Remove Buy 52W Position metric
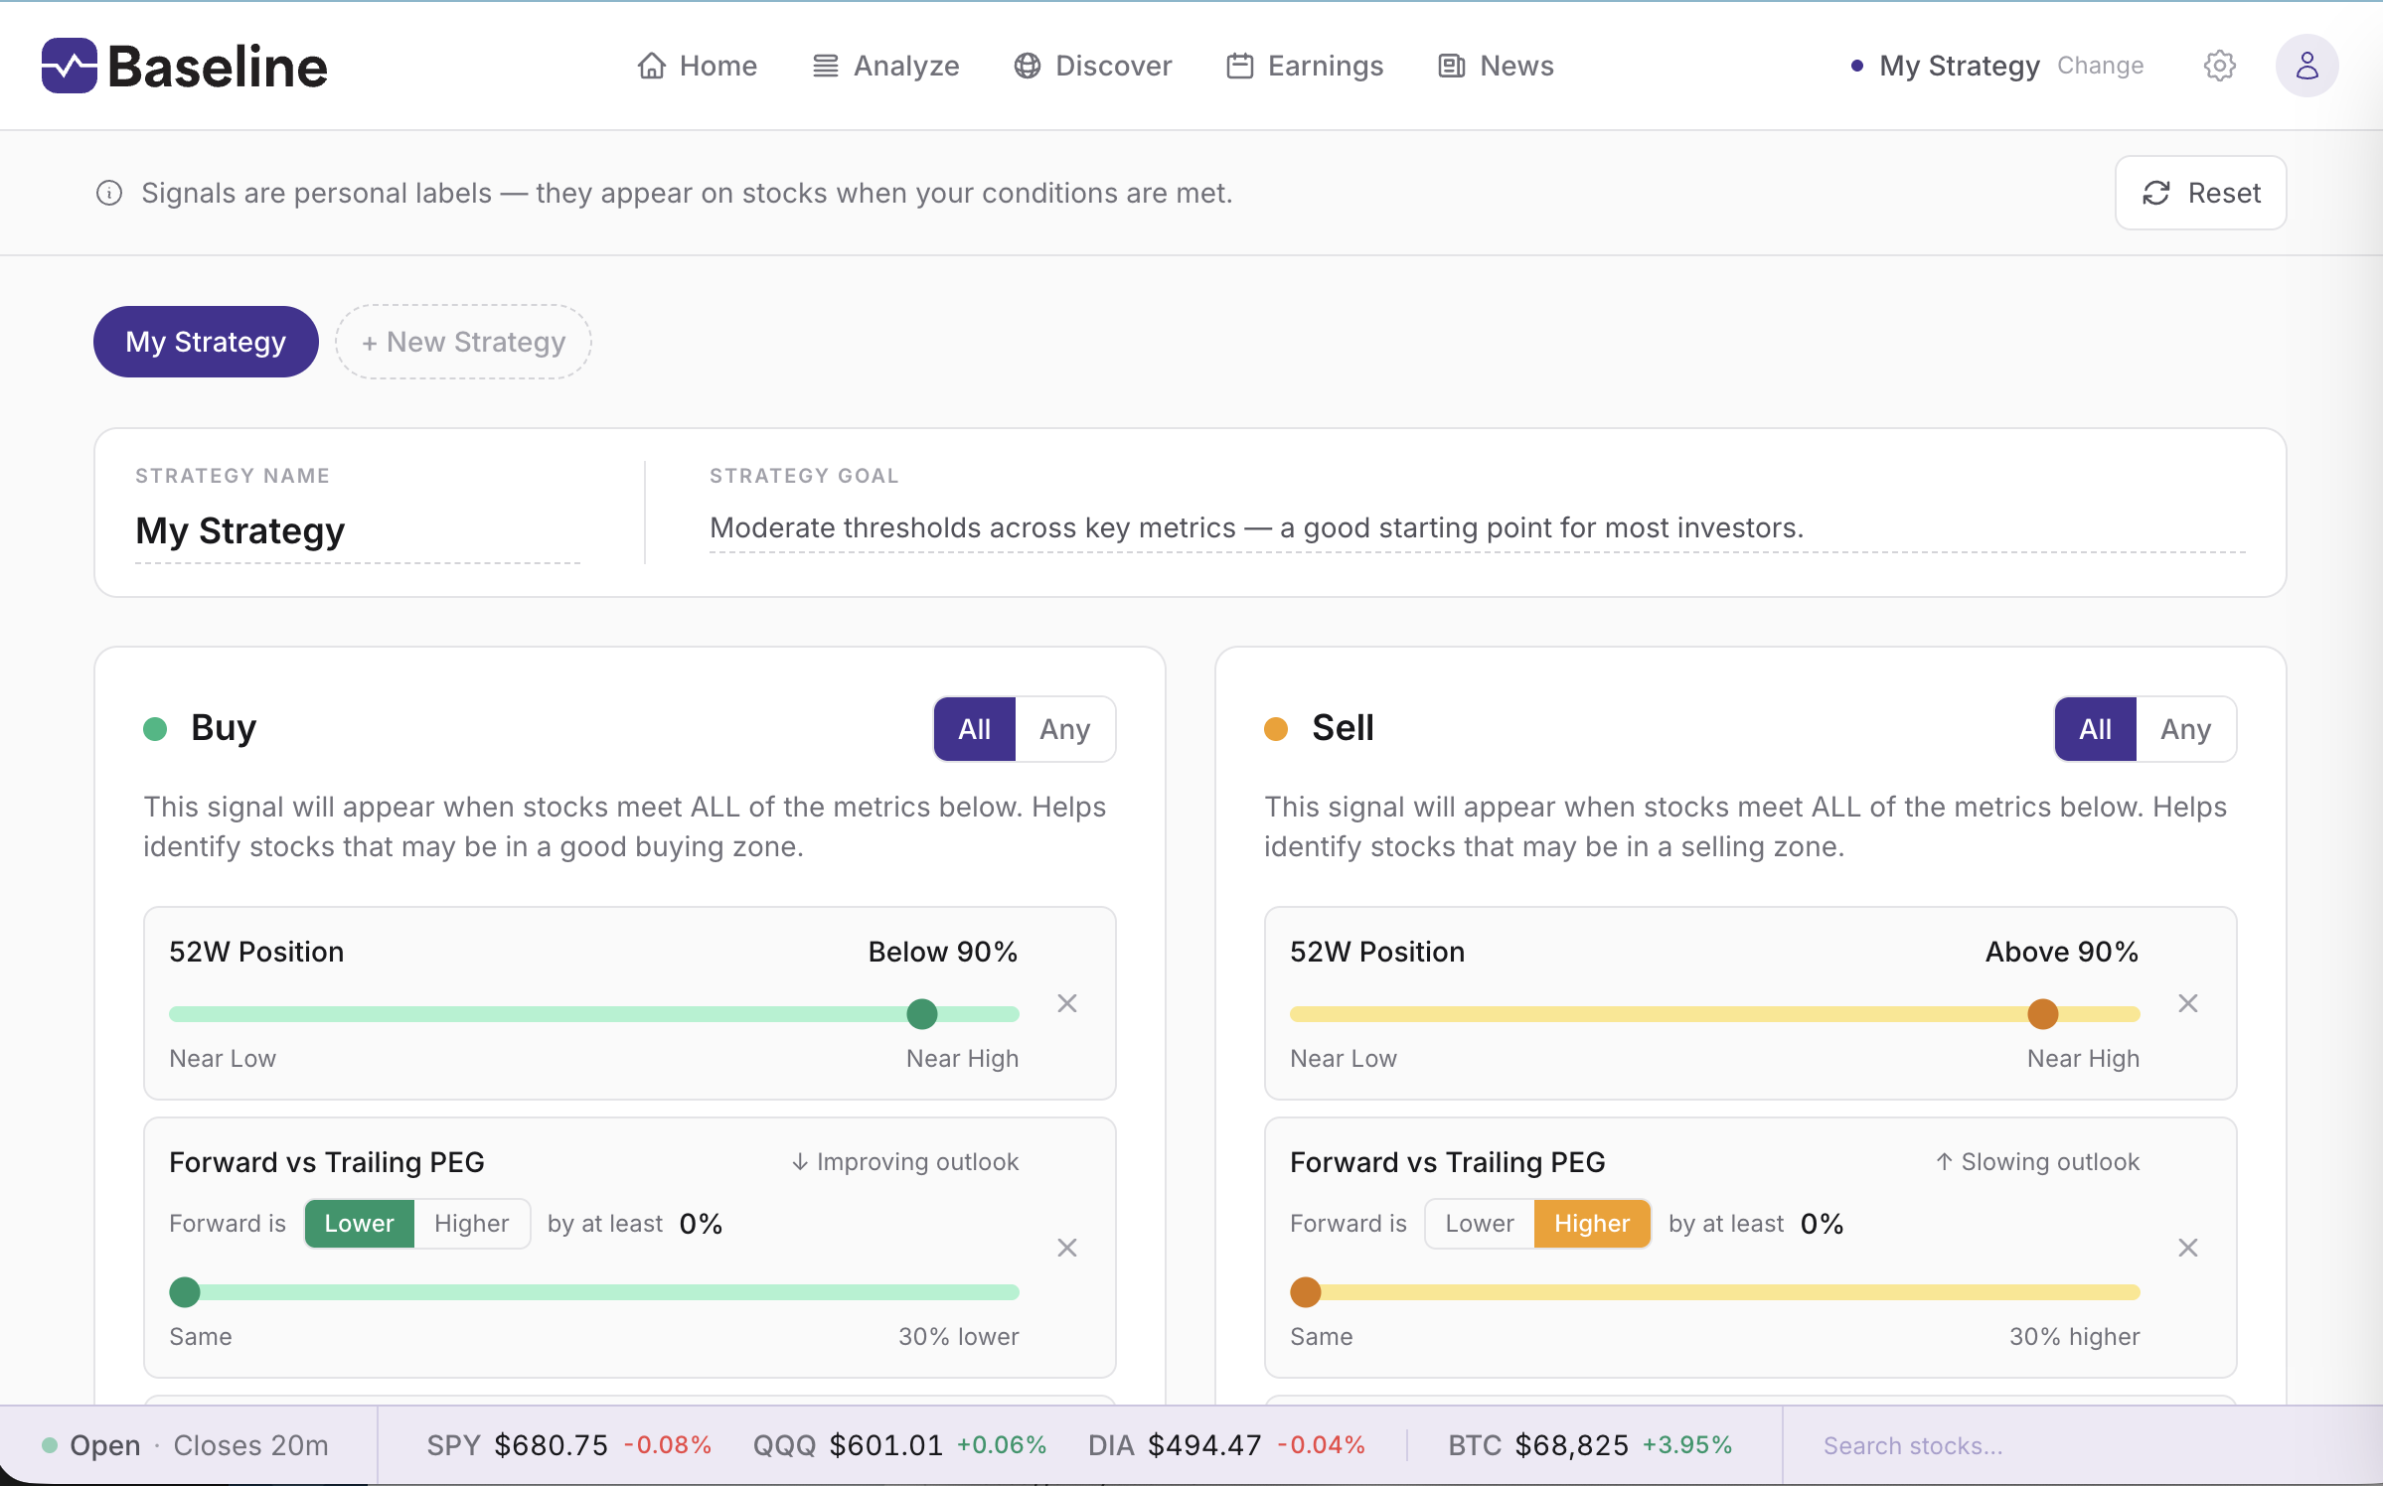Viewport: 2383px width, 1486px height. pyautogui.click(x=1067, y=1003)
